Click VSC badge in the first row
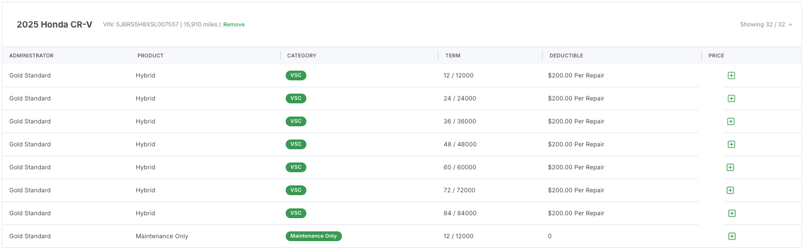The height and width of the screenshot is (248, 803). point(296,75)
